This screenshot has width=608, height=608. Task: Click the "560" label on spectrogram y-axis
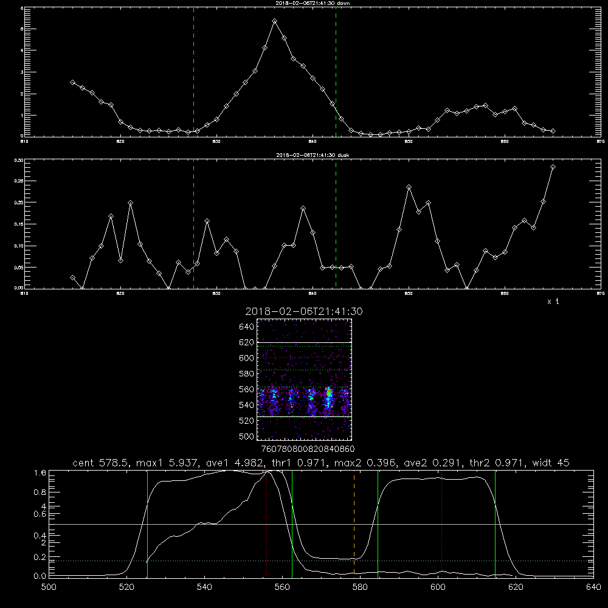(246, 389)
